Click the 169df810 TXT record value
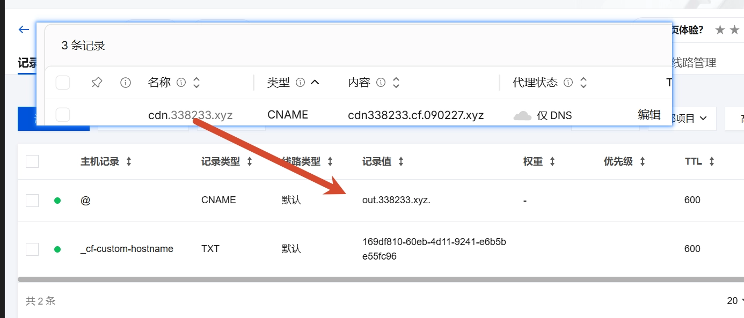 point(434,249)
